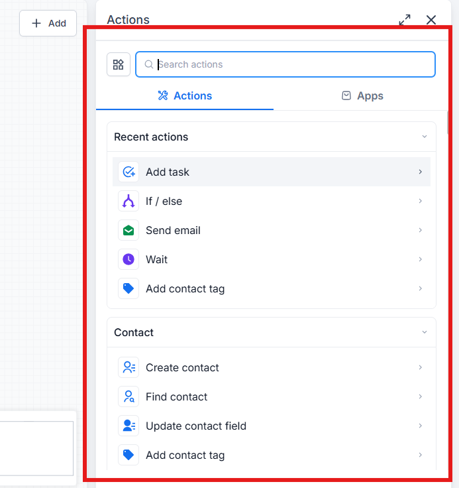Screen dimensions: 459x488
Task: Open the If / else row chevron
Action: pos(420,201)
